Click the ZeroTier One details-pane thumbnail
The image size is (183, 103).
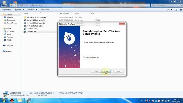click(5, 94)
